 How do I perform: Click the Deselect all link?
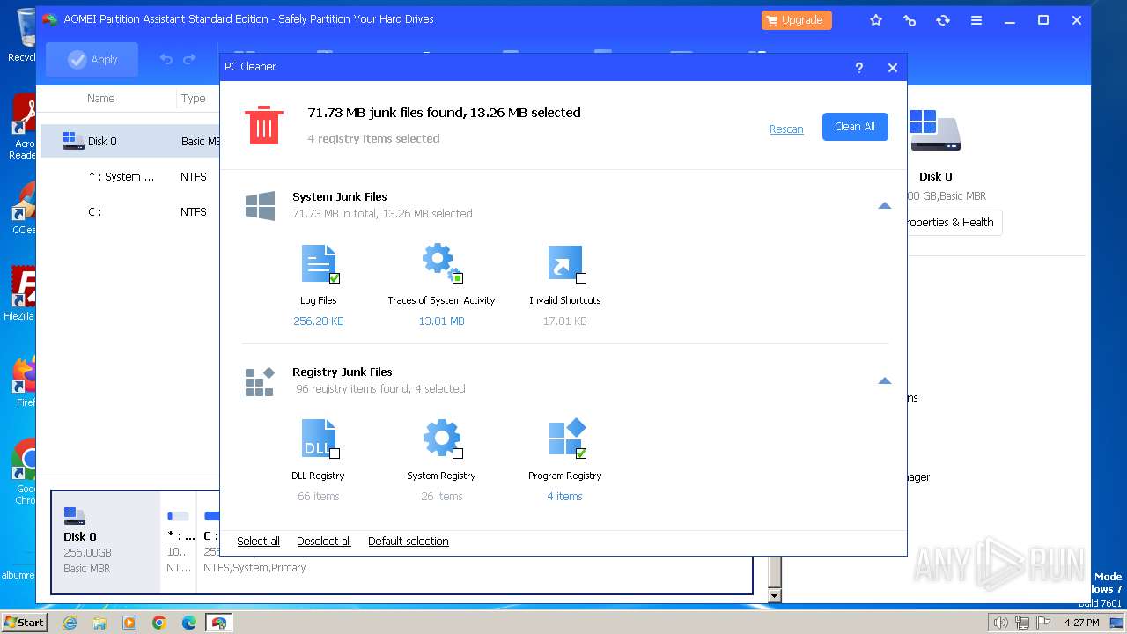[324, 542]
